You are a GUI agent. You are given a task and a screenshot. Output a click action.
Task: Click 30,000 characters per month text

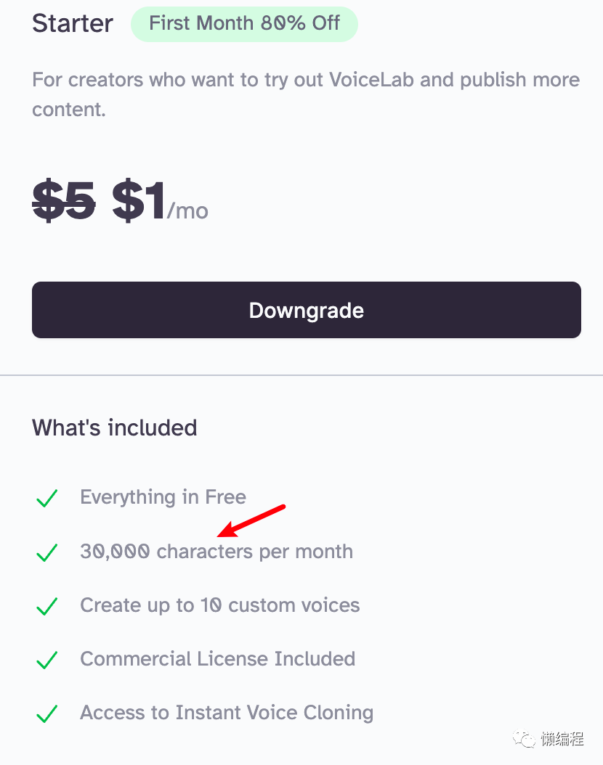(x=216, y=552)
